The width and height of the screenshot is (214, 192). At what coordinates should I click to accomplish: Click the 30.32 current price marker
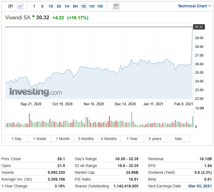(199, 27)
